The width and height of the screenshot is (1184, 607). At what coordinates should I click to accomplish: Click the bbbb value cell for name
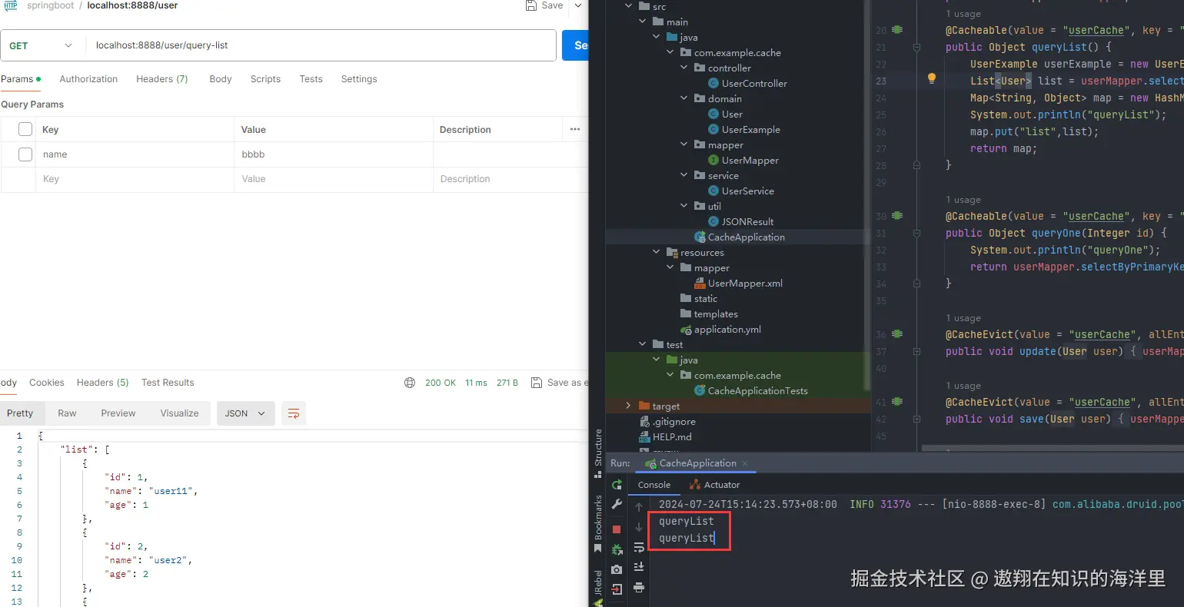pyautogui.click(x=334, y=154)
